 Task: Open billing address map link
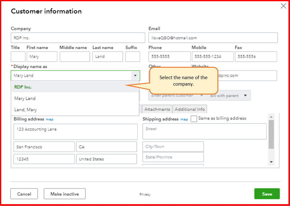[x=50, y=119]
